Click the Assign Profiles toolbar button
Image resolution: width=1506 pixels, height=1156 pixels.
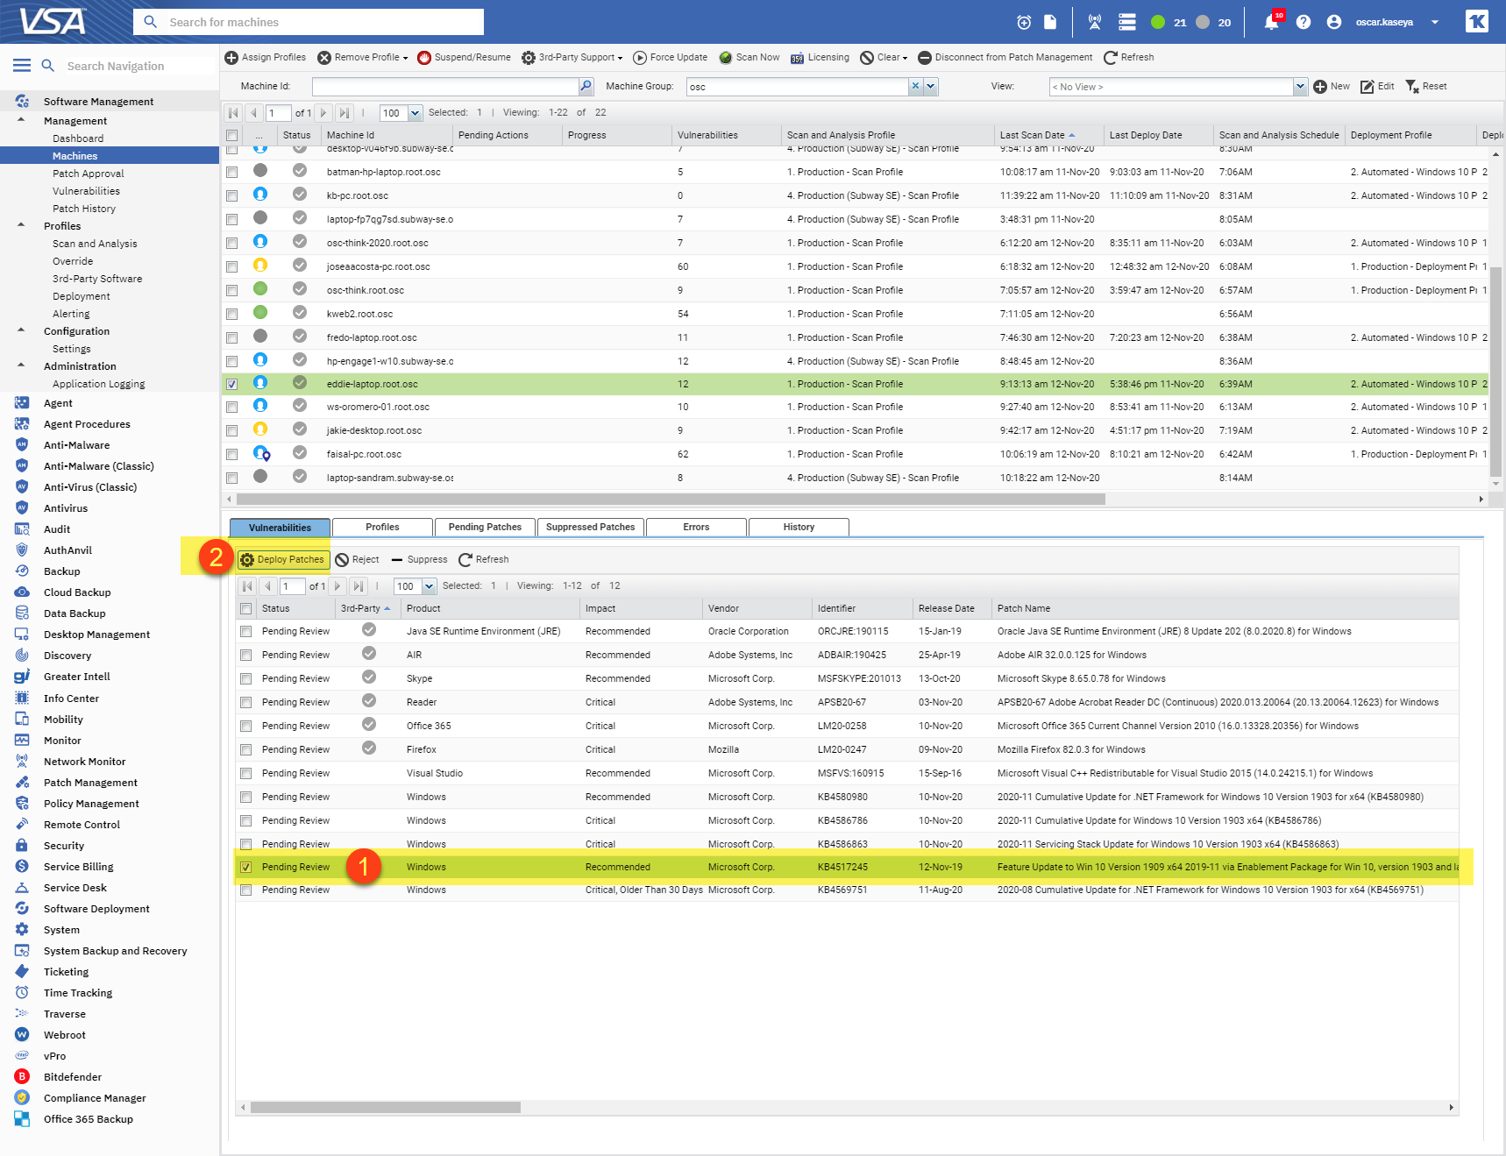(x=266, y=58)
